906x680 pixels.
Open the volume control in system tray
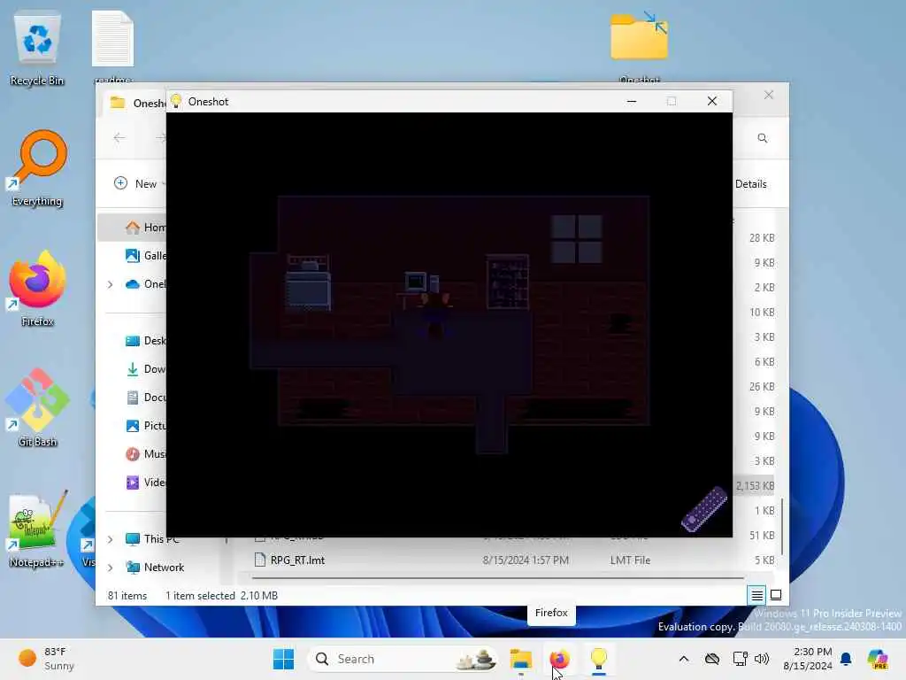(762, 659)
